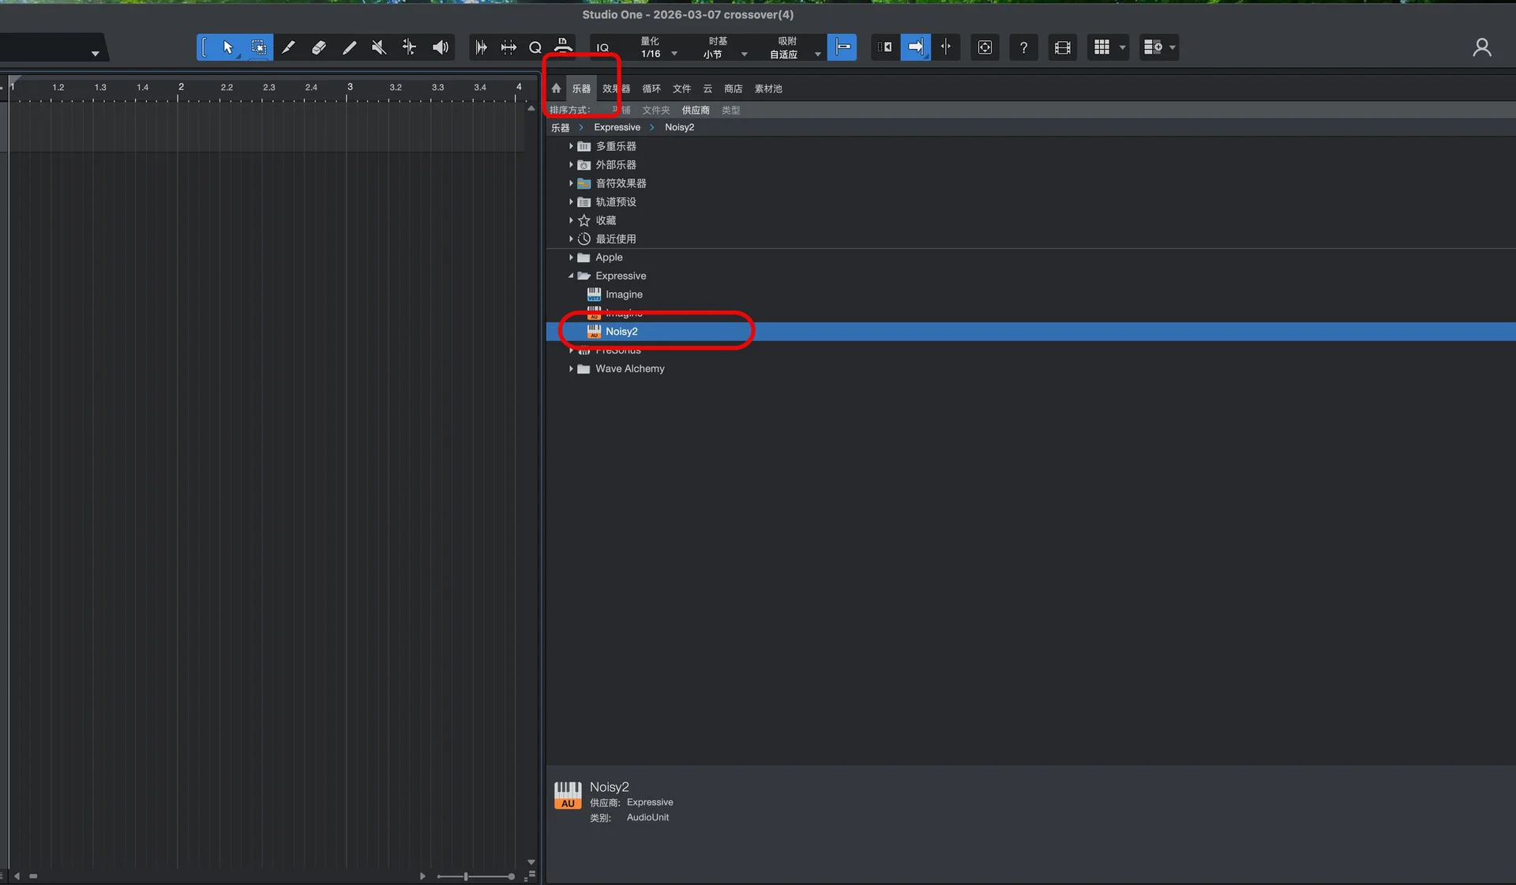The image size is (1516, 885).
Task: Sort the browser by 文件夹
Action: (655, 110)
